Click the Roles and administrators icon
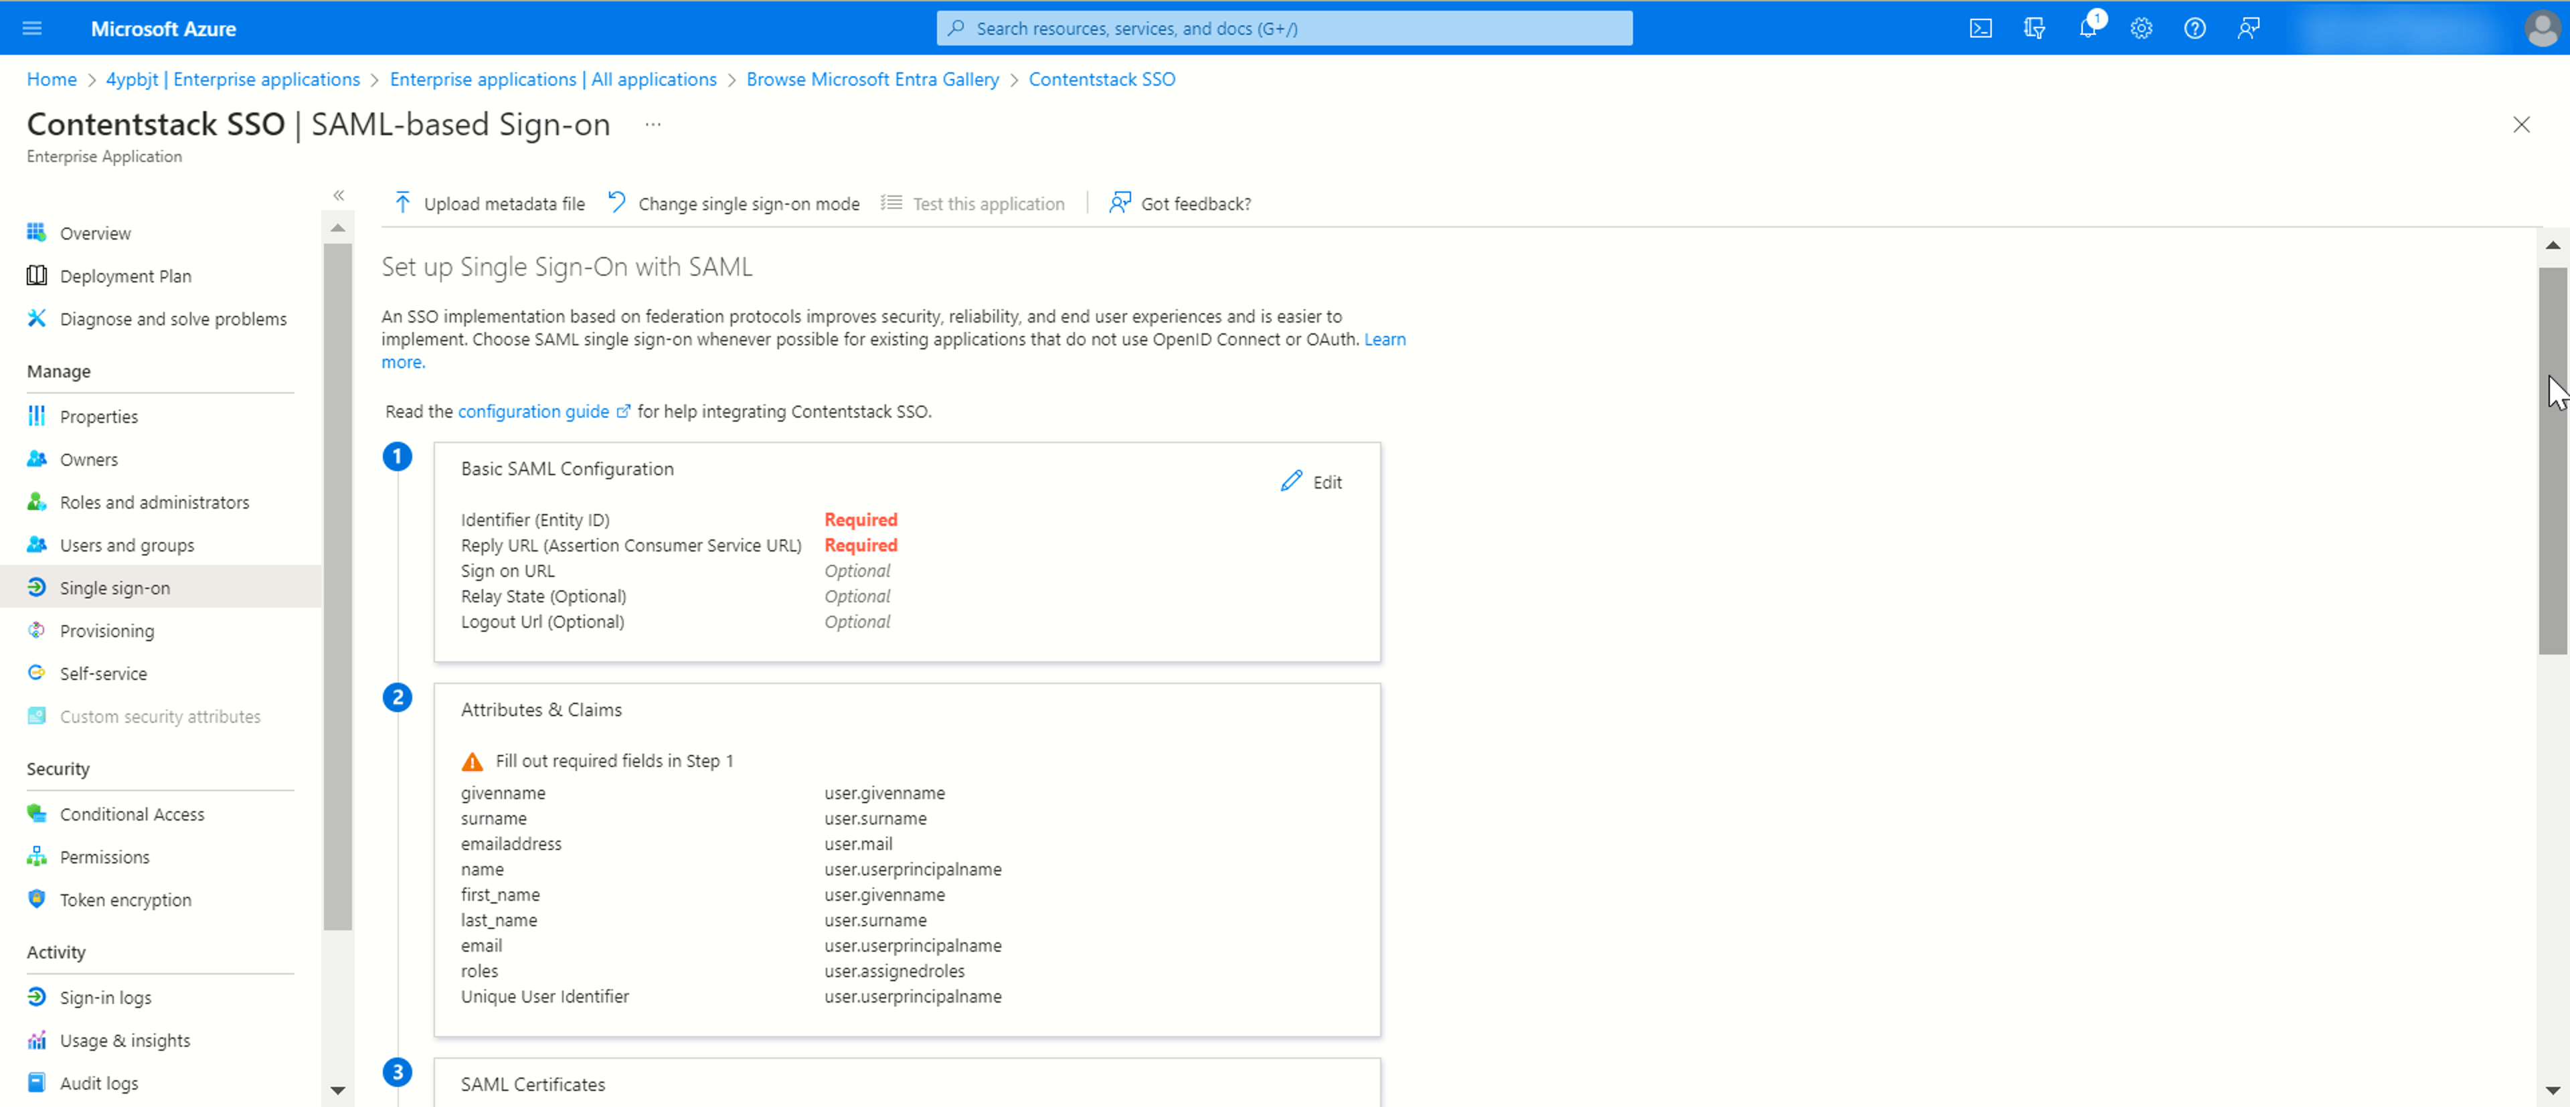2570x1107 pixels. [x=37, y=502]
